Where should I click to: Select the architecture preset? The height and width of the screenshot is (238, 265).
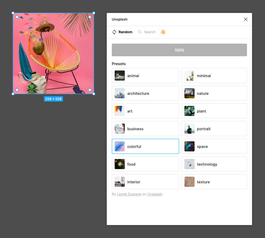click(x=145, y=93)
